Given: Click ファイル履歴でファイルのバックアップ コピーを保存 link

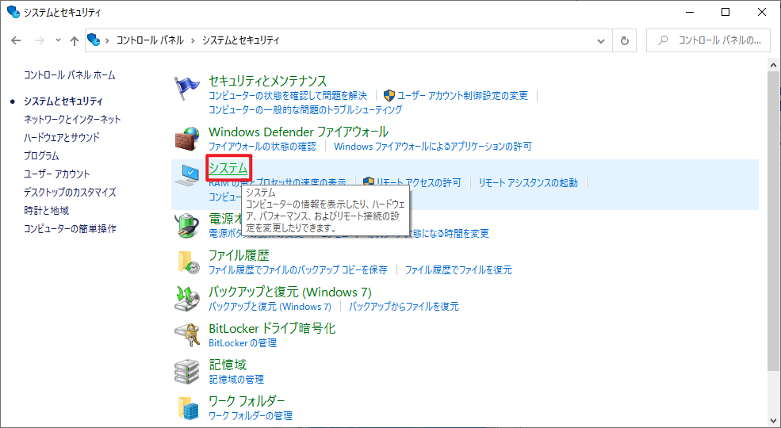Looking at the screenshot, I should pyautogui.click(x=298, y=269).
